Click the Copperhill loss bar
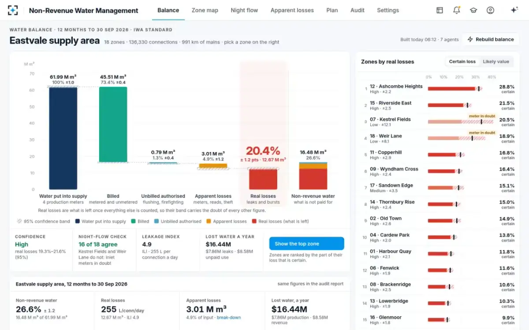Screen dimensions: 529x330 point(446,155)
